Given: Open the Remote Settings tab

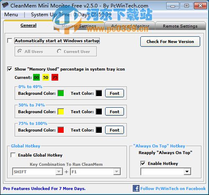Looking at the screenshot, I should tap(180, 26).
